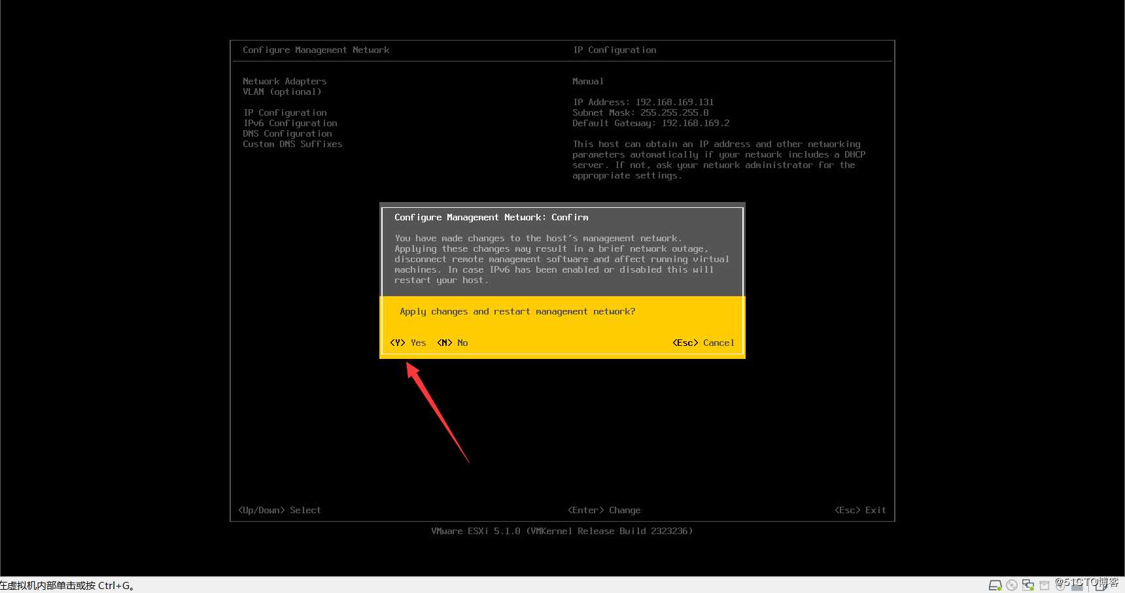Click the 'IP Address: 192.168.169.131' line
The height and width of the screenshot is (593, 1125).
click(644, 102)
